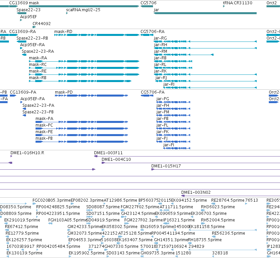Open the scaRNA:mgU2-25 feature label
Image resolution: width=280 pixels, height=258 pixels.
83,10
